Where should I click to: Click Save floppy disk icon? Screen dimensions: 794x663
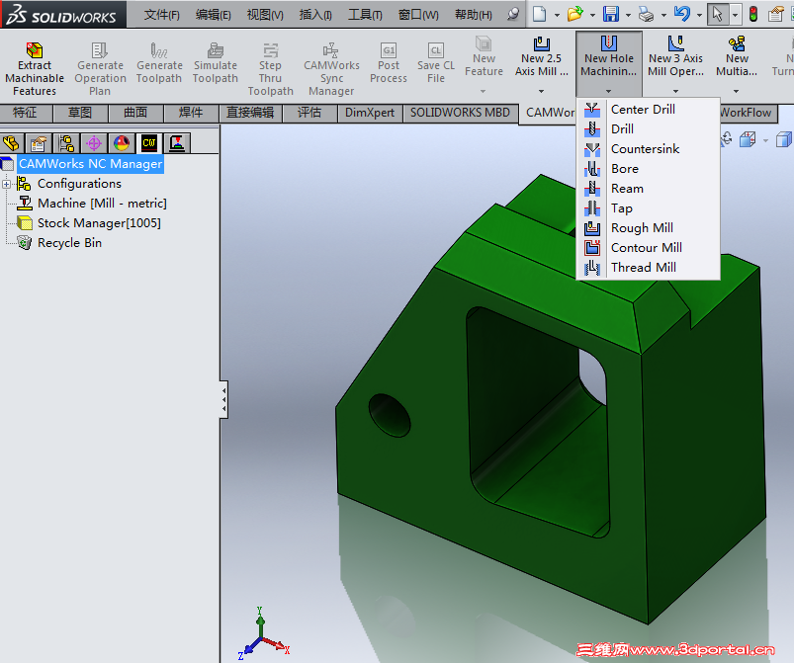tap(611, 14)
